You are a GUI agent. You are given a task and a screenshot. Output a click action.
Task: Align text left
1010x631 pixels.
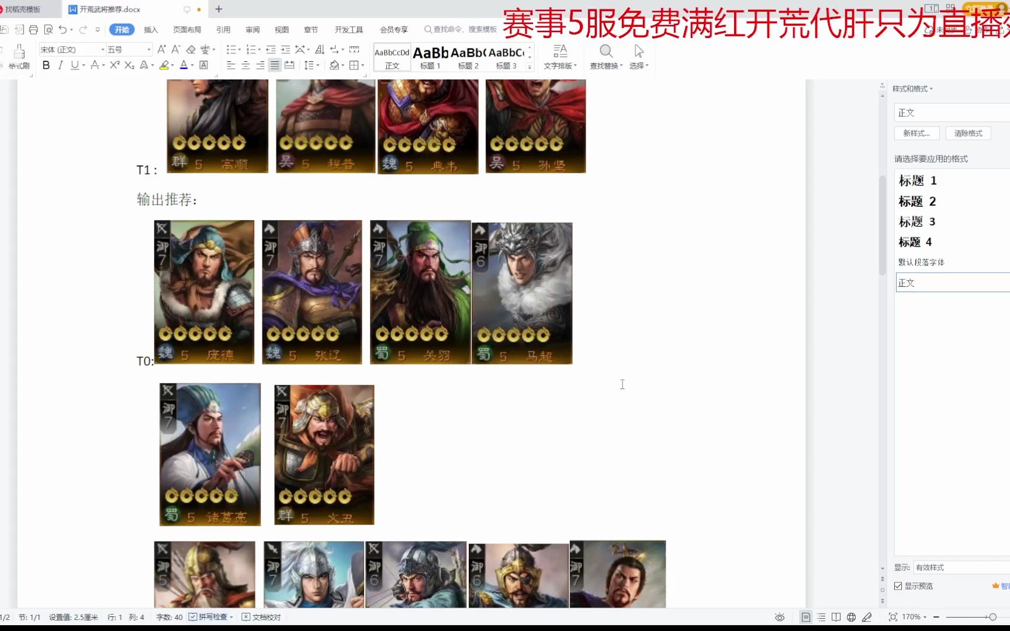pos(231,65)
